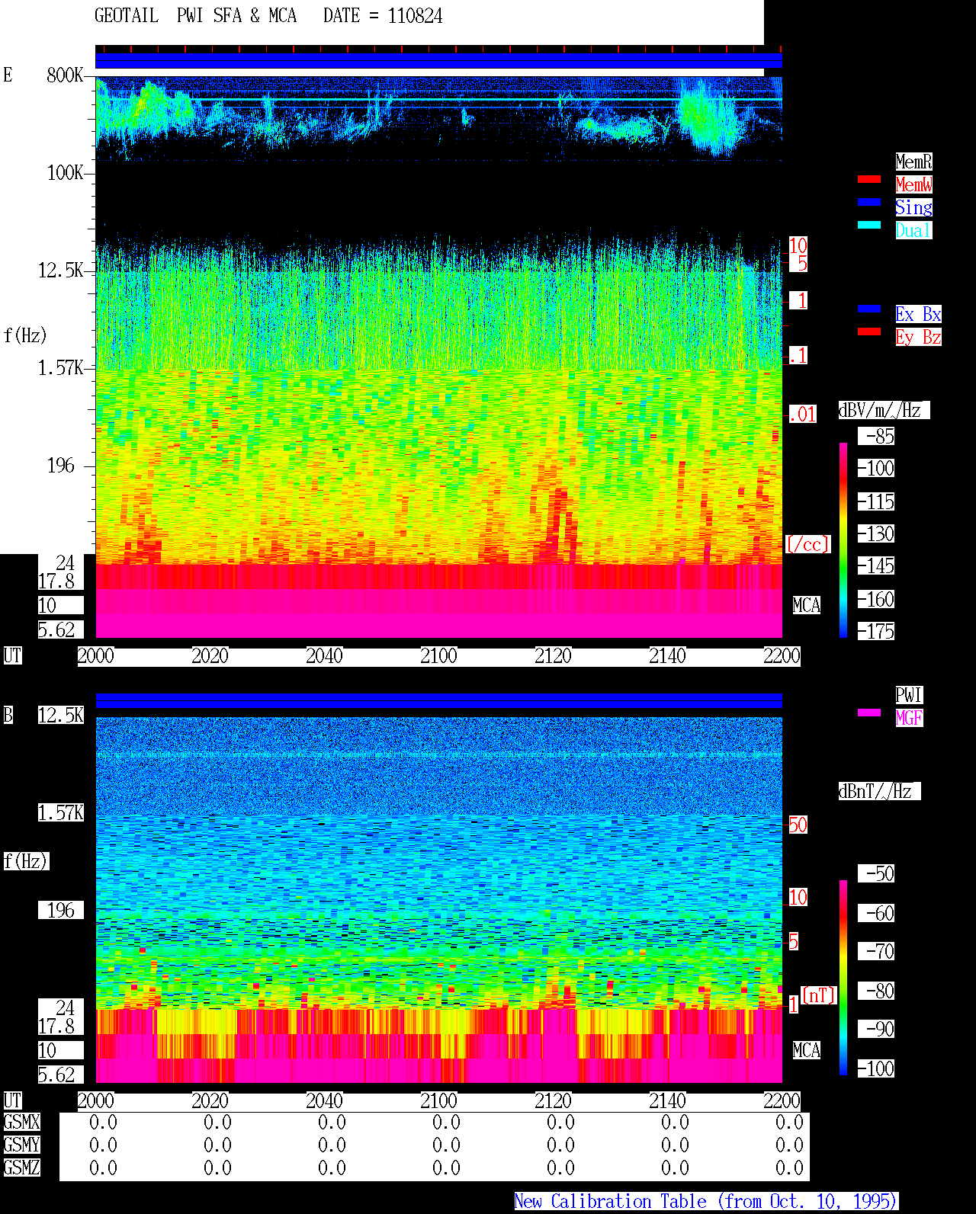Click the lower blue status bar above B panel
This screenshot has width=976, height=1214.
point(438,701)
